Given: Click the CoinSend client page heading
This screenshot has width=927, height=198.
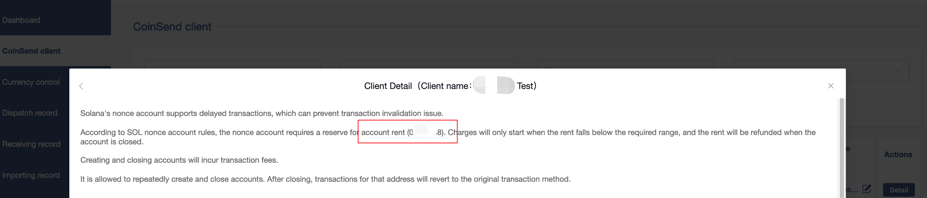Looking at the screenshot, I should pos(172,27).
